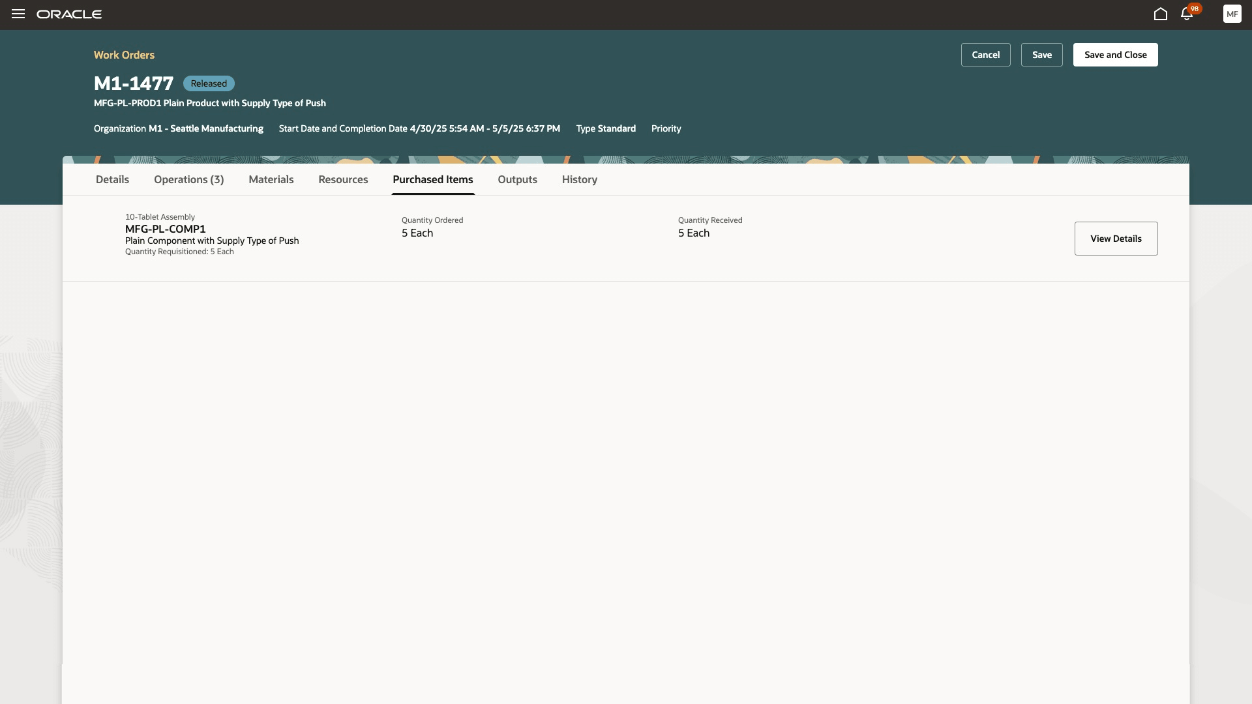1252x704 pixels.
Task: Select the Outputs tab
Action: [x=517, y=179]
